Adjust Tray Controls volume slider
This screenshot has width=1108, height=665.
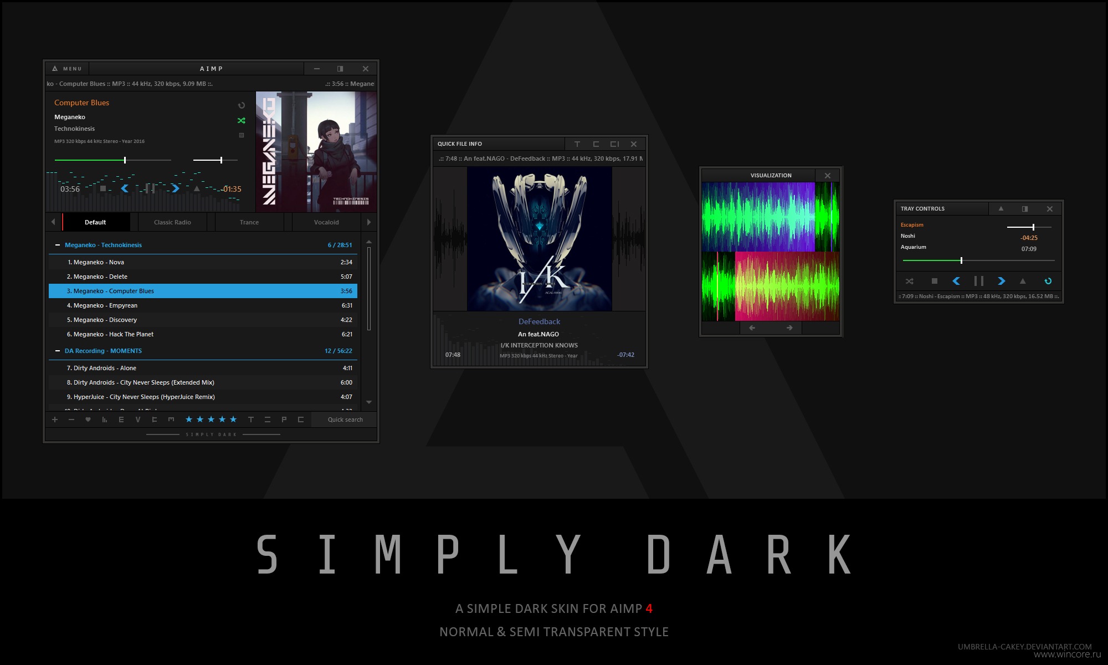[x=1029, y=227]
